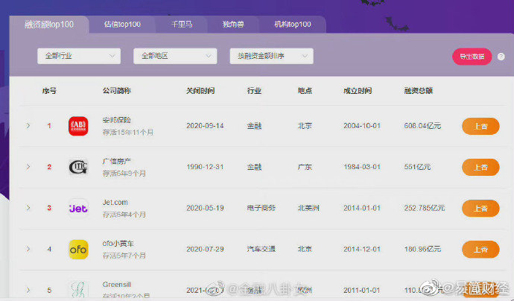Viewport: 514px width, 301px height.
Task: Open the 广信房产 company name
Action: pyautogui.click(x=117, y=162)
